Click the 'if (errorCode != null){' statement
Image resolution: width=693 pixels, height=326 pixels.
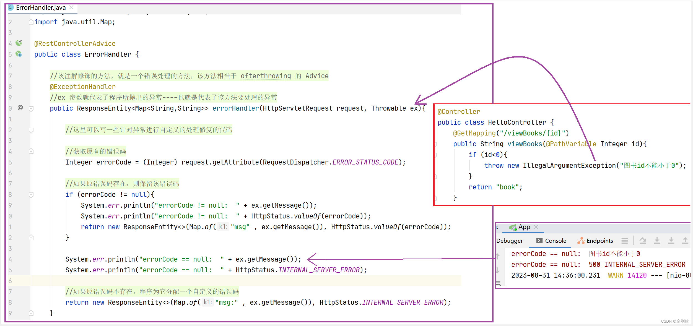pyautogui.click(x=110, y=195)
